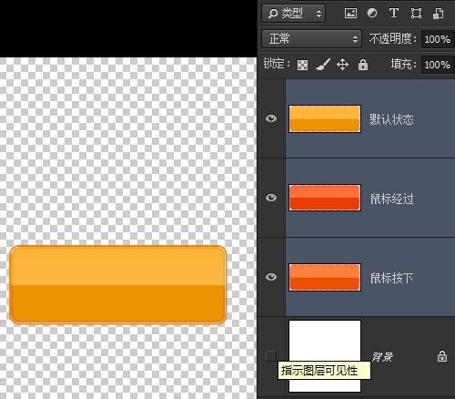This screenshot has height=399, width=455.
Task: Select the 鼠标经过 layer name
Action: [391, 199]
